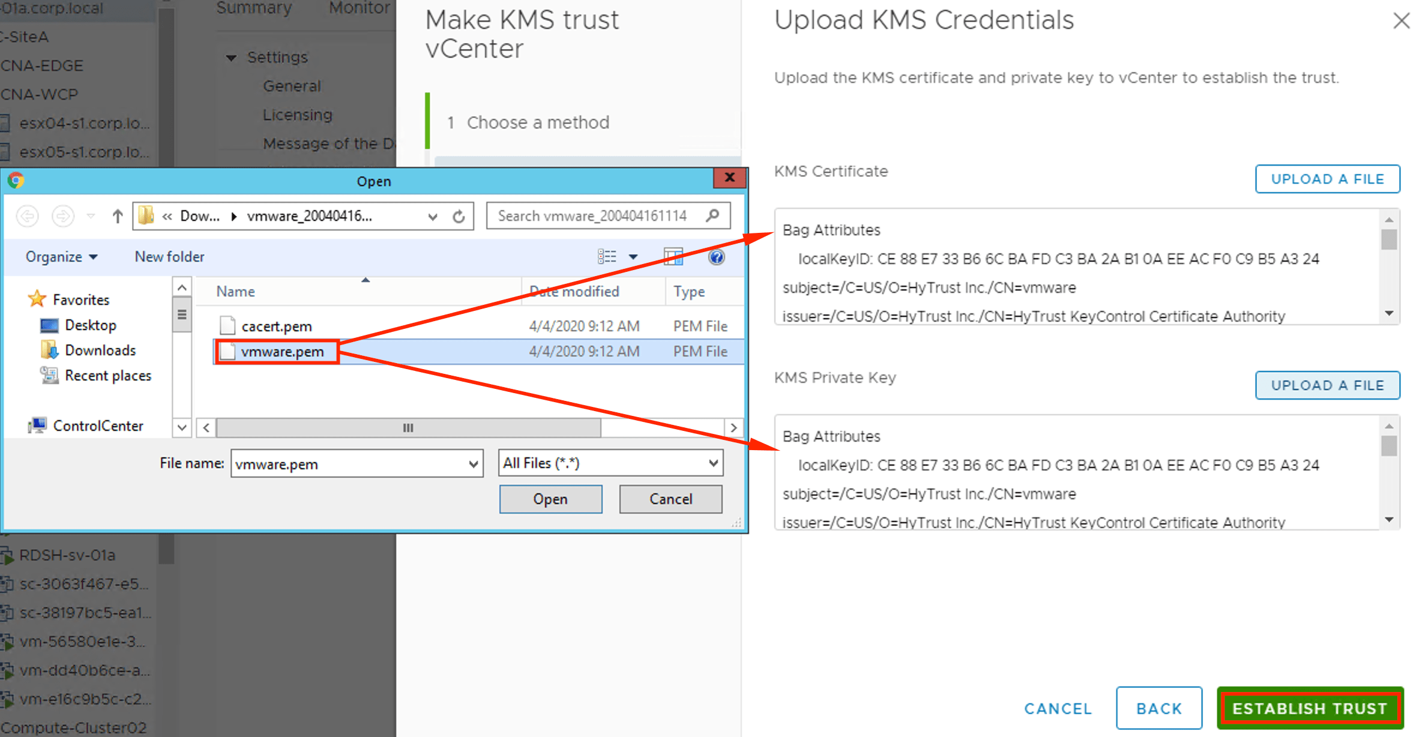Screen dimensions: 1414x737
Task: Switch to the Summary tab
Action: (x=254, y=8)
